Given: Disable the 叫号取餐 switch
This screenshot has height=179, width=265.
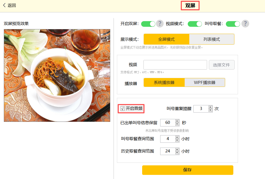Looking at the screenshot, I should [233, 24].
